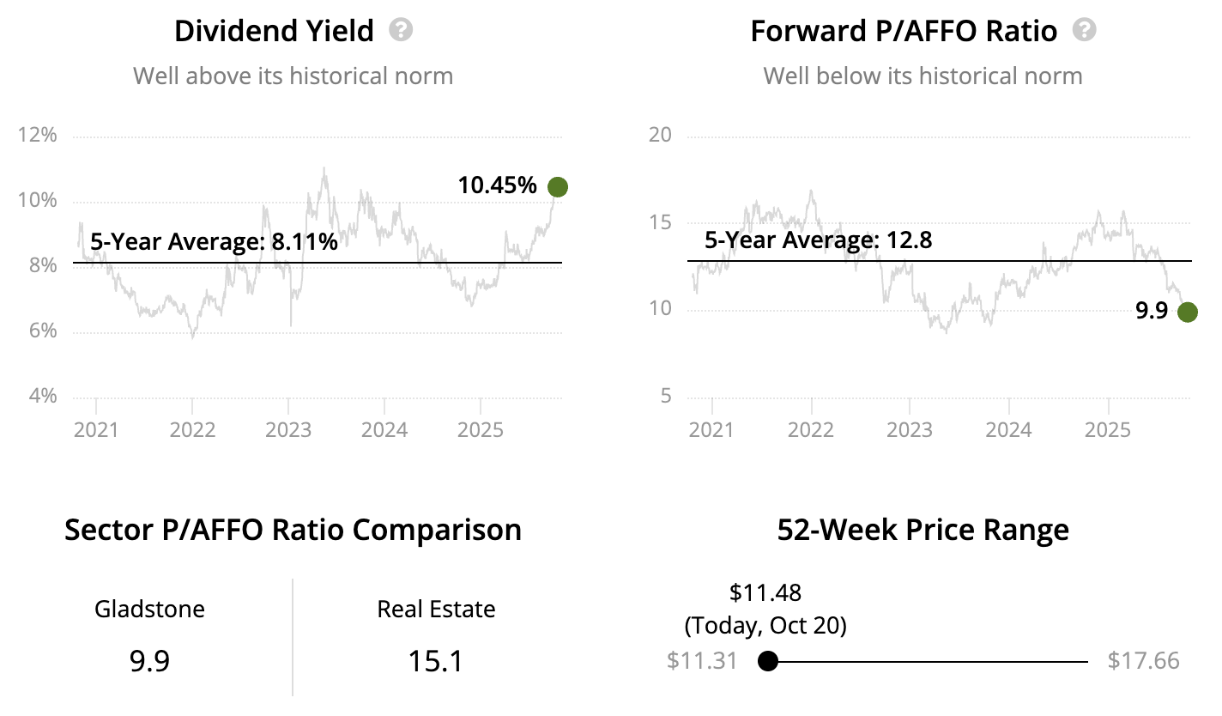The width and height of the screenshot is (1222, 716).
Task: Select the $11.48 today price label
Action: (765, 592)
